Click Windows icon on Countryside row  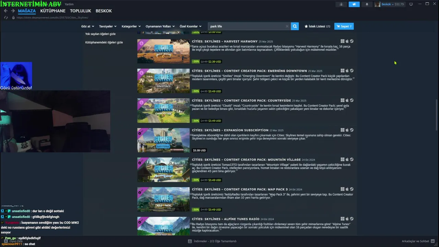pyautogui.click(x=342, y=100)
